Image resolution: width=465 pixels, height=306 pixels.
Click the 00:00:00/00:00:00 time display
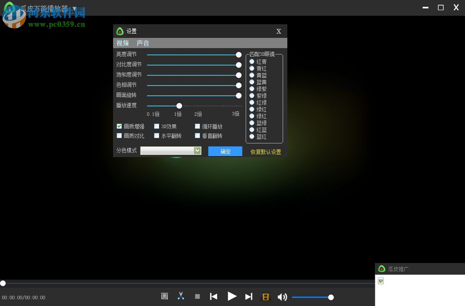24,297
